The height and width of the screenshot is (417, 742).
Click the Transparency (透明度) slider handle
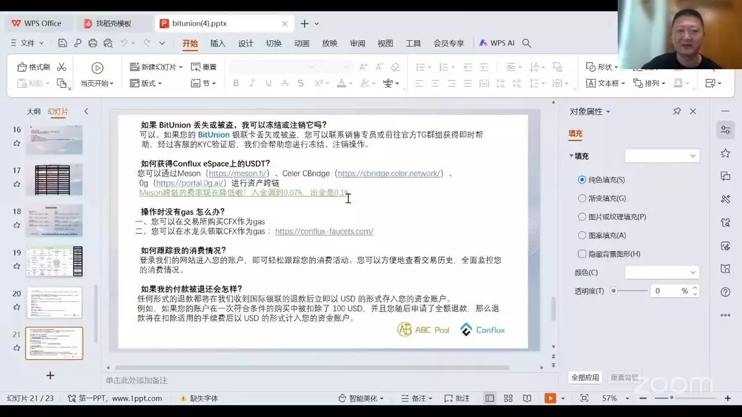613,290
